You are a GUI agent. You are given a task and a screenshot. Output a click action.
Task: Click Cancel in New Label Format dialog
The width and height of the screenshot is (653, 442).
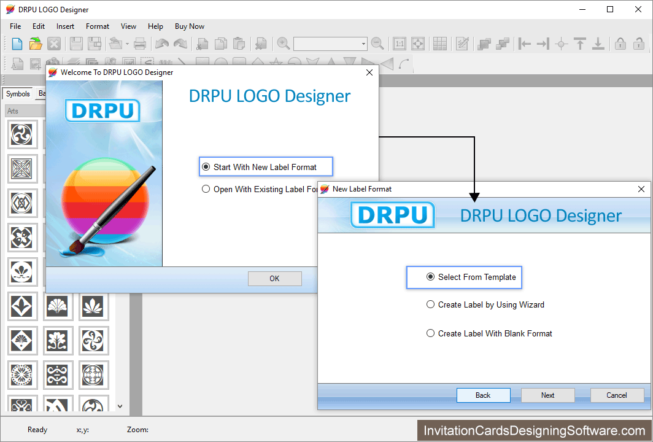click(x=617, y=395)
